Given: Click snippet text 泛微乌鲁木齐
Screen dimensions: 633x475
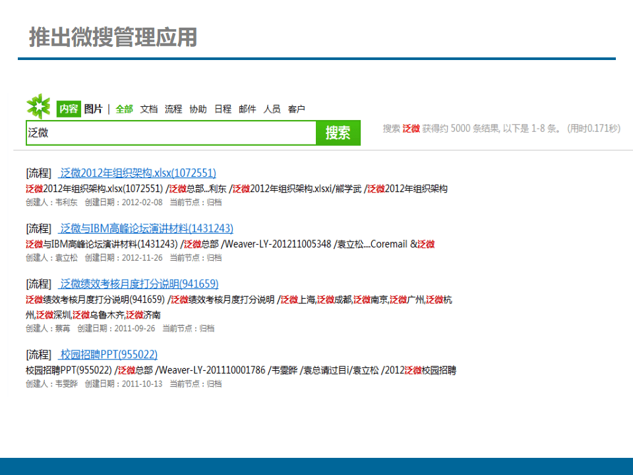Looking at the screenshot, I should tap(98, 315).
